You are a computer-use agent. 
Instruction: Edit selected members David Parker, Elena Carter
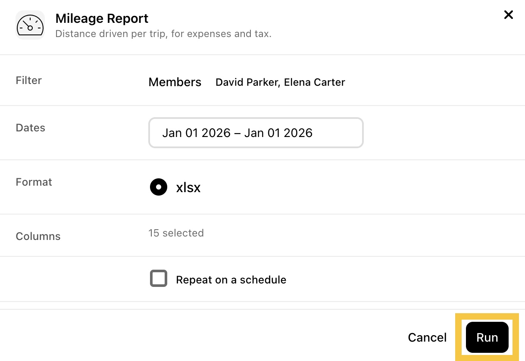tap(280, 82)
